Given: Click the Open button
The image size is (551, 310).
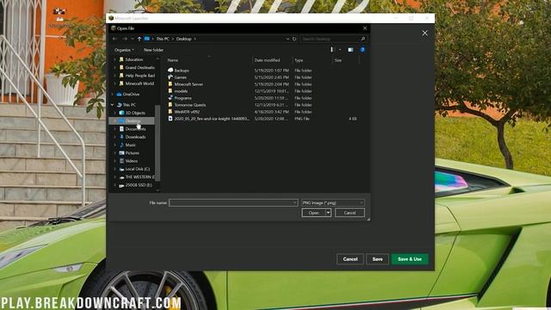Looking at the screenshot, I should pyautogui.click(x=313, y=213).
